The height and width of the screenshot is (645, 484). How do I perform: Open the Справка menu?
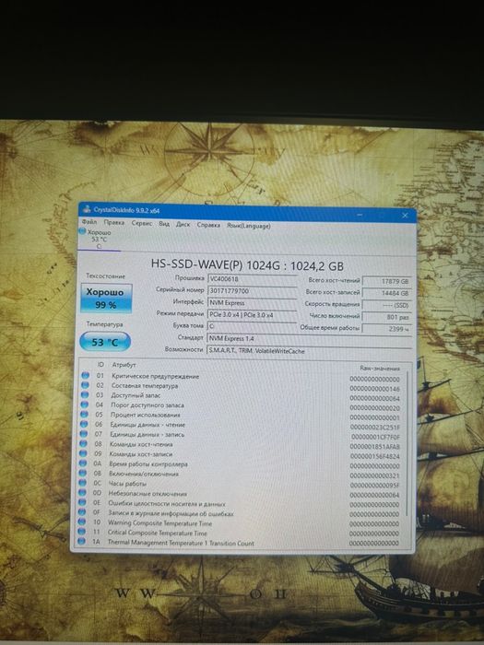tap(208, 225)
